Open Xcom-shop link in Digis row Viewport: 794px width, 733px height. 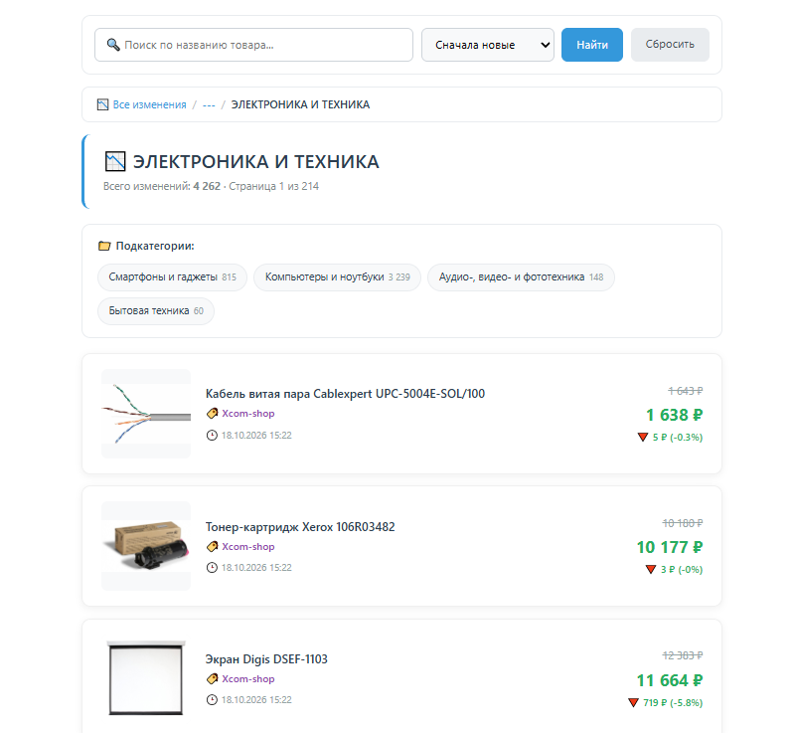point(248,678)
